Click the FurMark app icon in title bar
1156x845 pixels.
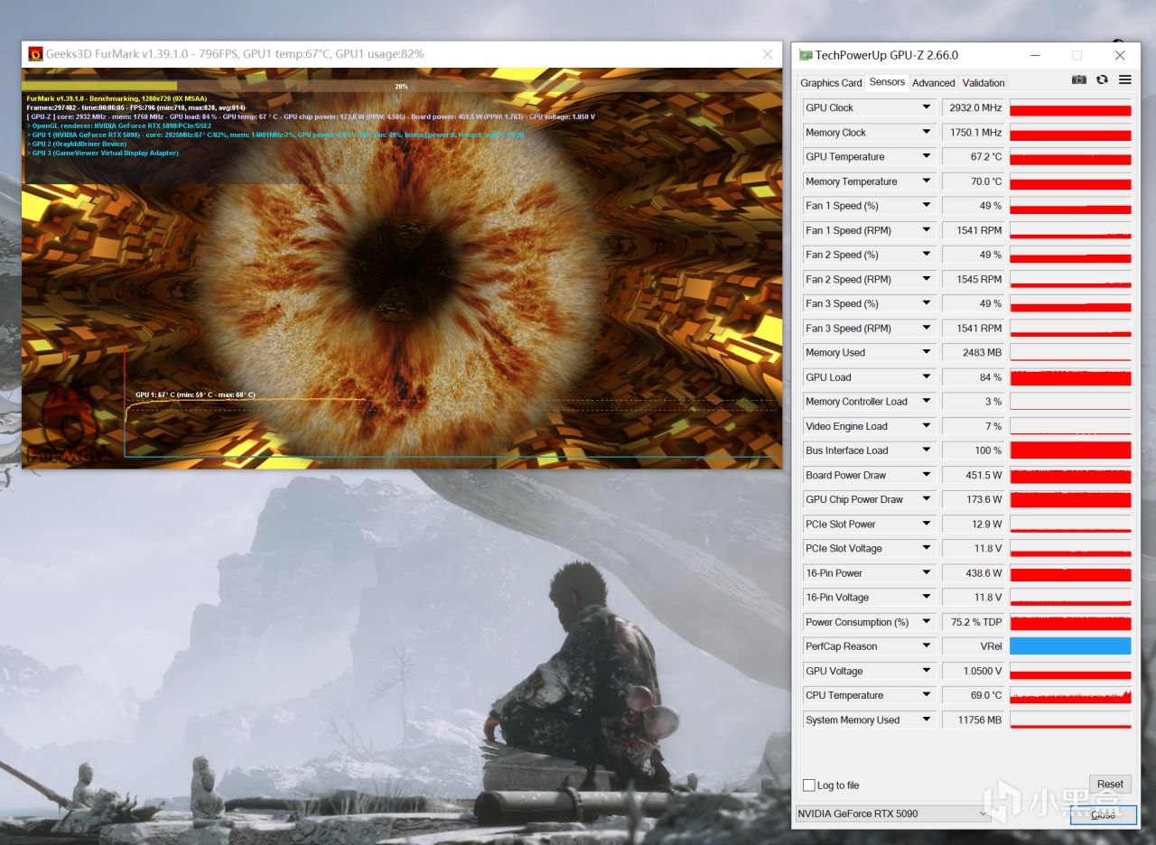(x=35, y=54)
